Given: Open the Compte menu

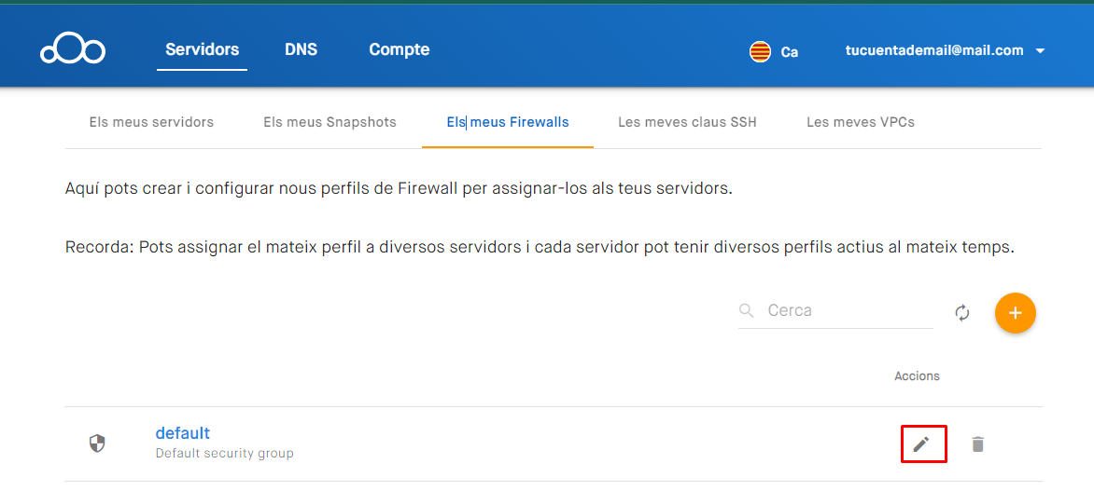Looking at the screenshot, I should tap(399, 50).
